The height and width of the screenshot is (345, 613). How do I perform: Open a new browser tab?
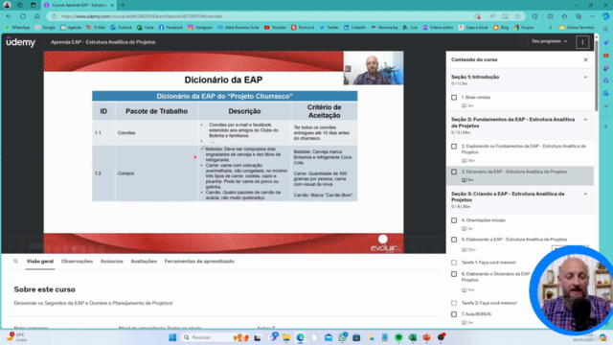(x=123, y=5)
